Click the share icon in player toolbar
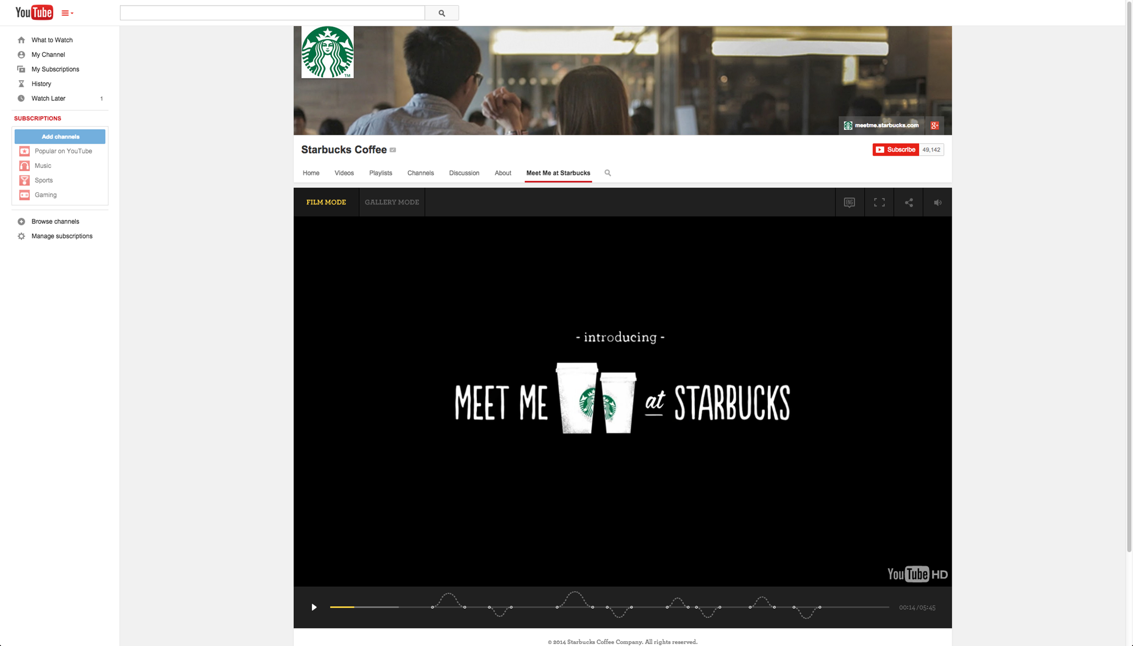Image resolution: width=1133 pixels, height=646 pixels. click(x=908, y=202)
